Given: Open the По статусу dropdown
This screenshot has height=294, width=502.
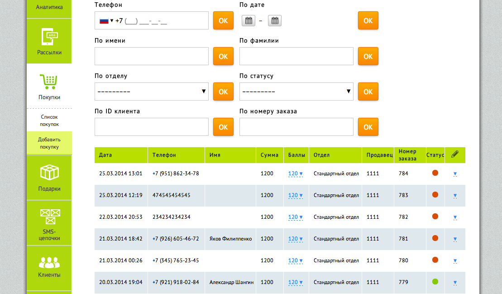Looking at the screenshot, I should point(296,92).
